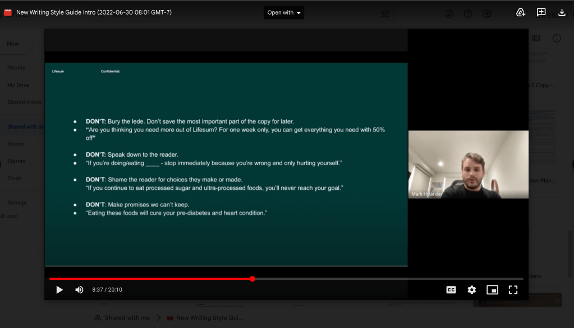Expand the Open with dropdown

click(284, 12)
